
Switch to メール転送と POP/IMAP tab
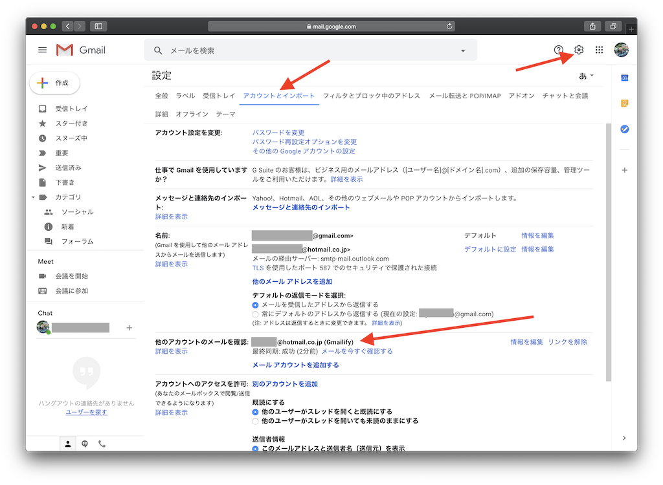[465, 96]
